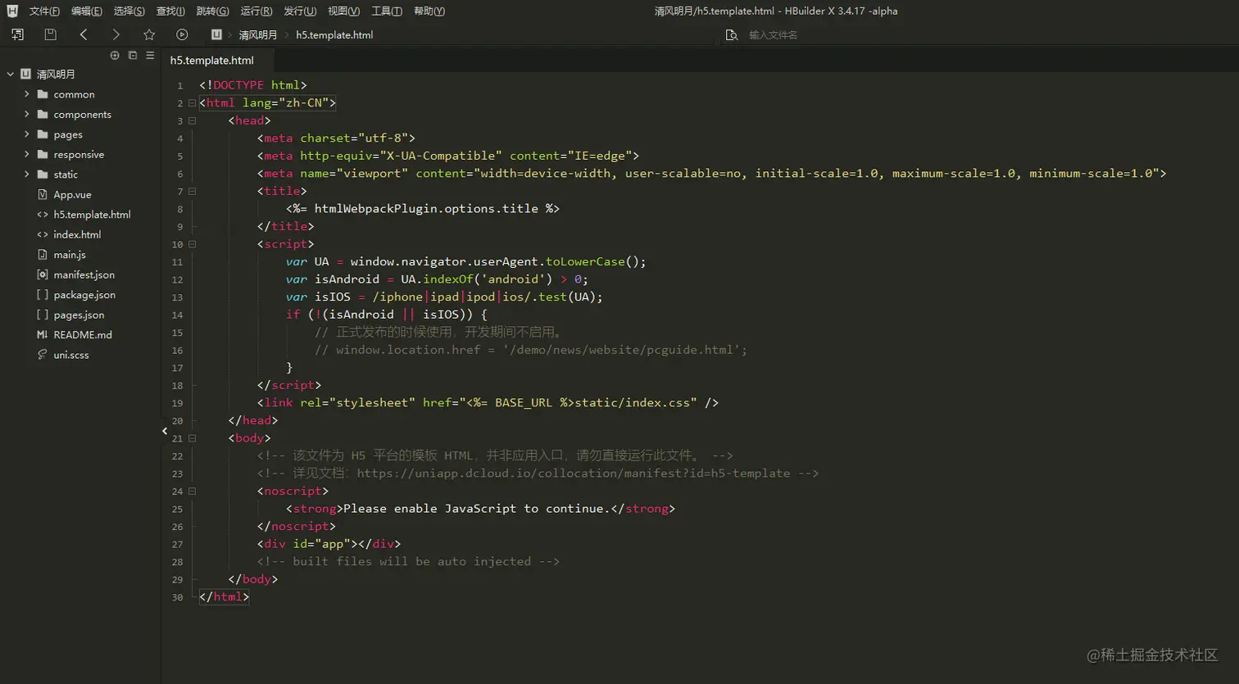
Task: Go forward with the right arrow icon
Action: (x=116, y=34)
